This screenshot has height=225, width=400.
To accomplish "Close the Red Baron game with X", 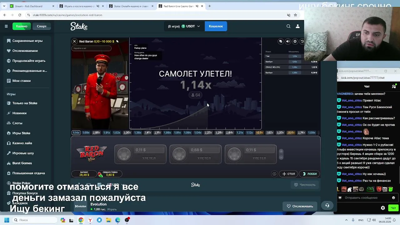I will [x=74, y=41].
